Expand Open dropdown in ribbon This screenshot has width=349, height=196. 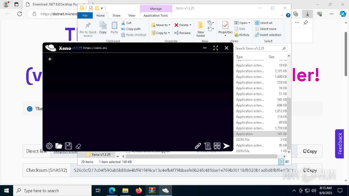tap(249, 23)
